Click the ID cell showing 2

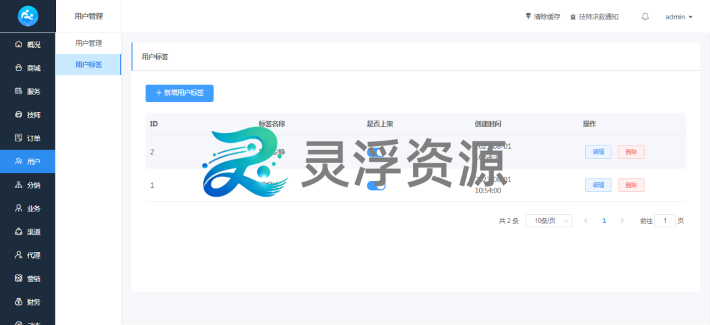[x=152, y=152]
